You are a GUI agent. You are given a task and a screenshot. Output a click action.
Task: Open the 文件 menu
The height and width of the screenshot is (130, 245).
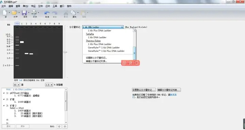3,6
